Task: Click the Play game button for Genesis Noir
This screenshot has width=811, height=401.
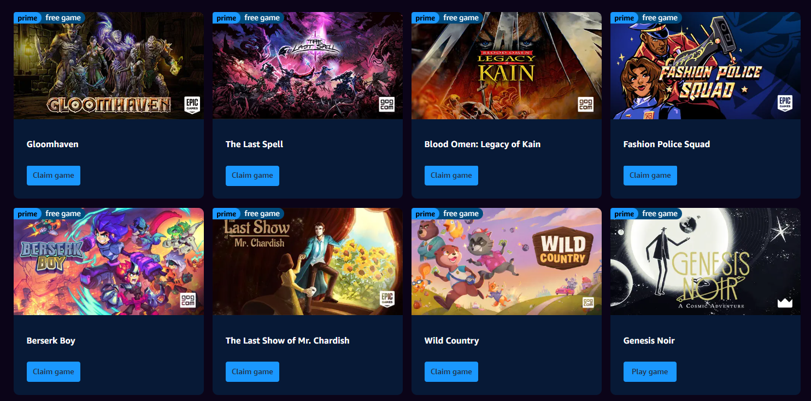Action: click(650, 371)
